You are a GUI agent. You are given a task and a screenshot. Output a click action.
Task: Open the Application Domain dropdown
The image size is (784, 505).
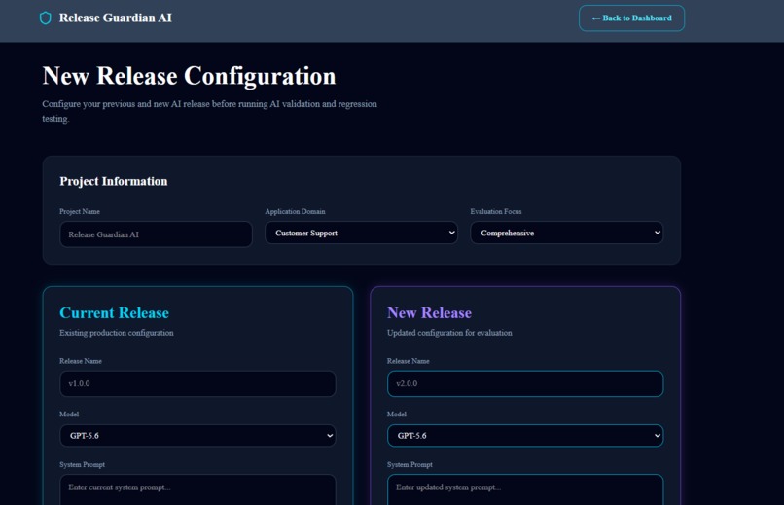(x=361, y=233)
